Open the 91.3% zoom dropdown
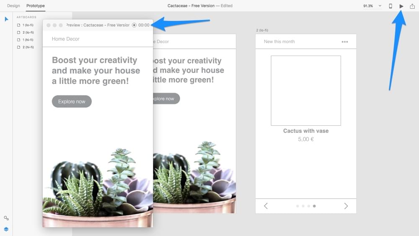 pos(372,6)
